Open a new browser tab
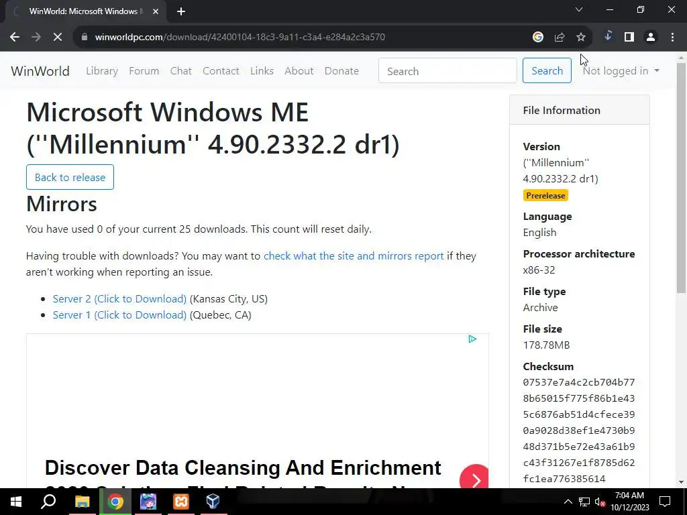The height and width of the screenshot is (515, 687). click(x=181, y=11)
